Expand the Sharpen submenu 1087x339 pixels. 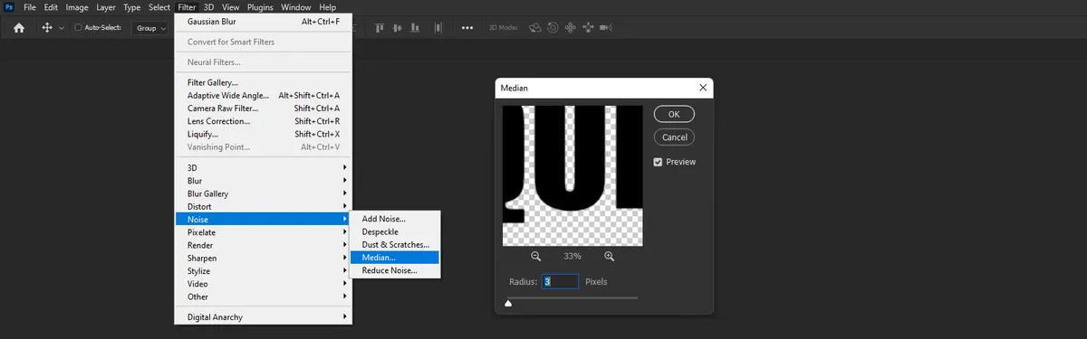click(263, 259)
